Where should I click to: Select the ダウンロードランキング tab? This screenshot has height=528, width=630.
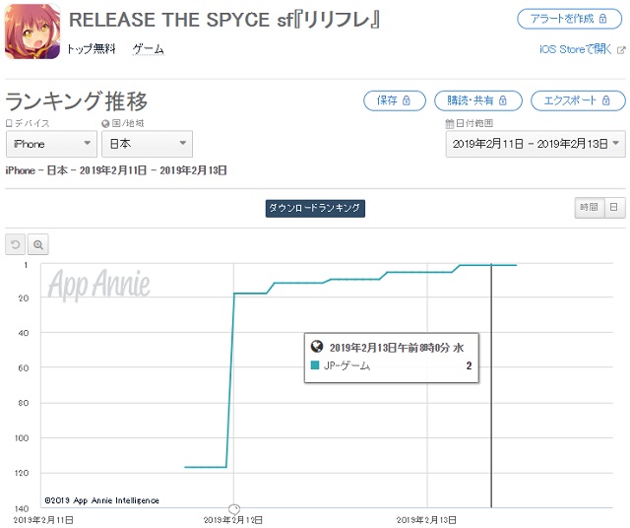click(315, 208)
